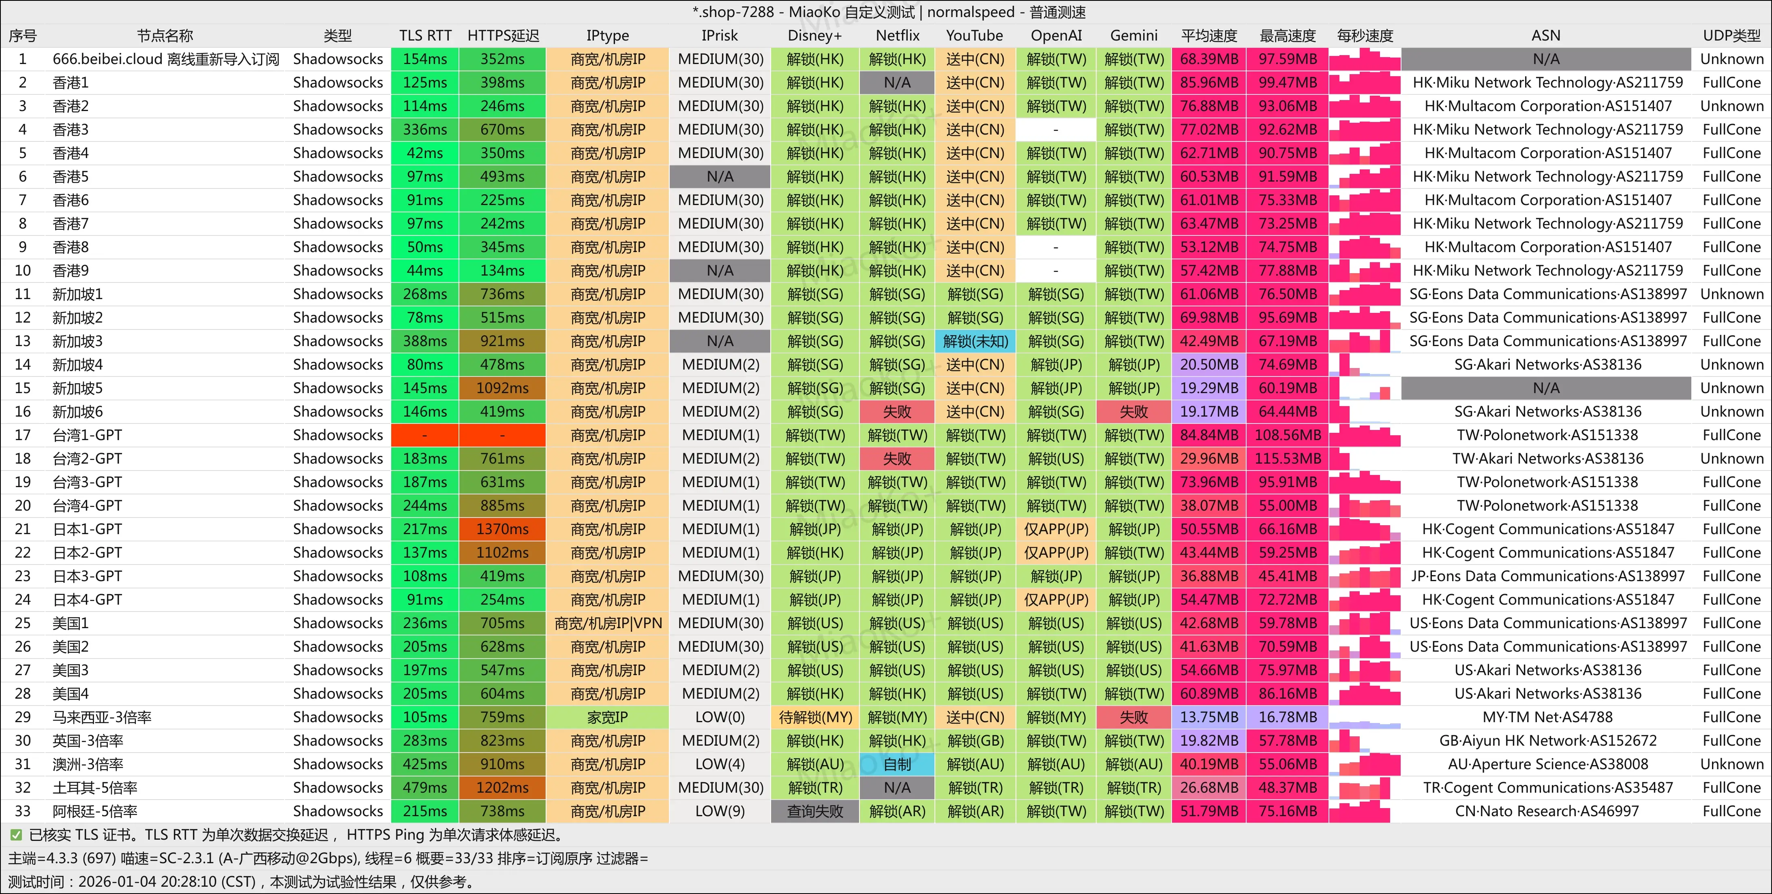Click the red TLS RTT cell of 台湾1-GPT
The image size is (1772, 894).
(x=424, y=435)
